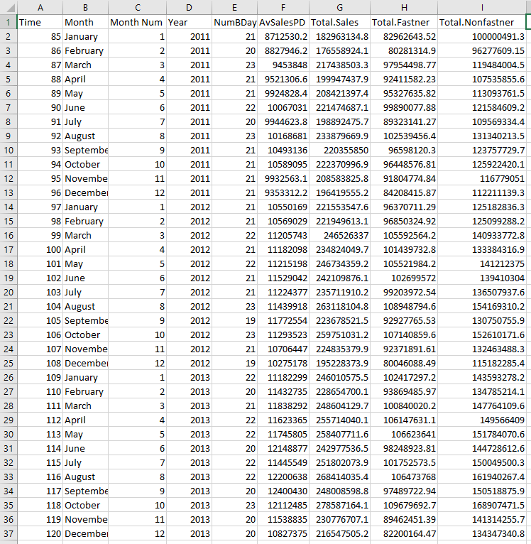Click Total.Fastner value 80281314.9

pyautogui.click(x=404, y=50)
